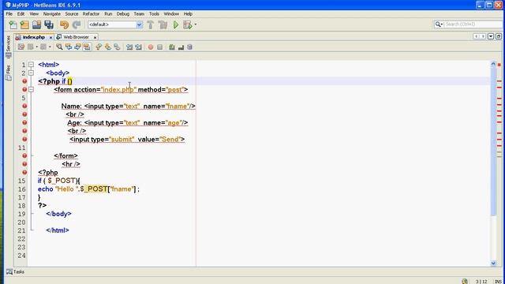This screenshot has height=284, width=505.
Task: Click the error marker on the <?php if line
Action: tap(24, 81)
